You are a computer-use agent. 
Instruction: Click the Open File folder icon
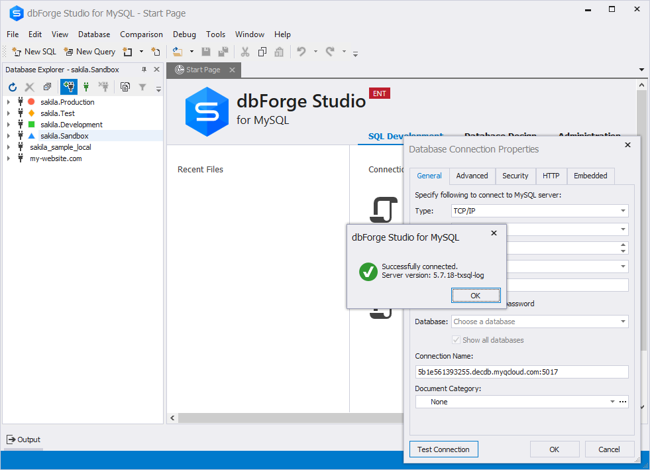(178, 52)
